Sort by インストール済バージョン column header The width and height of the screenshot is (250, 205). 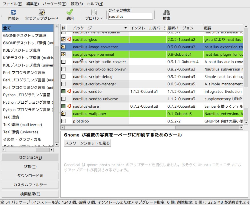coord(147,28)
